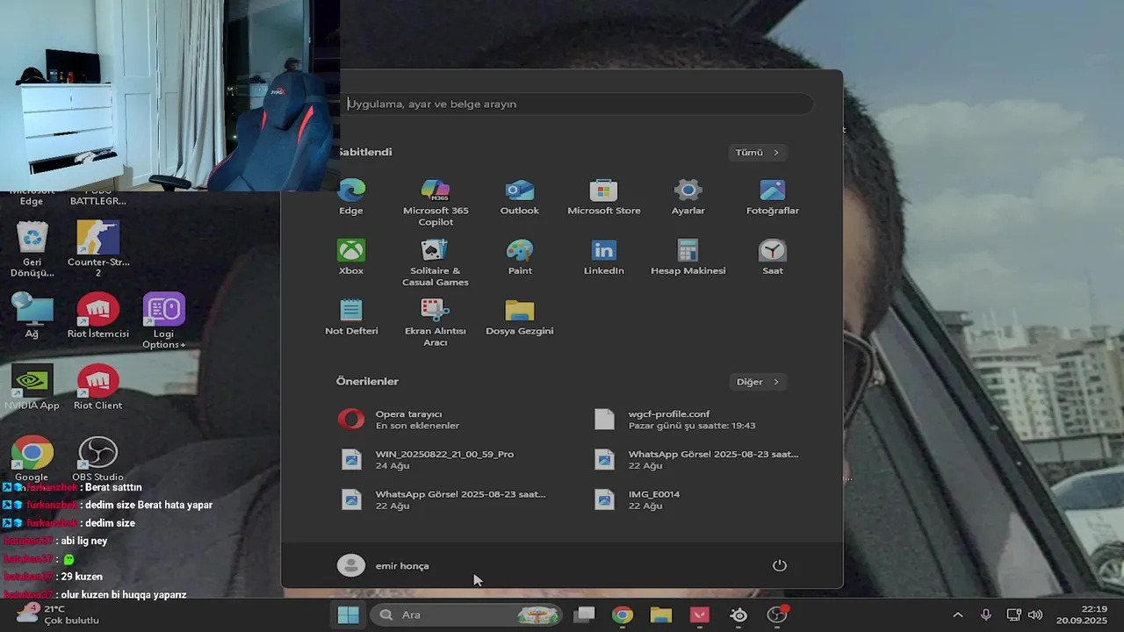Launch Paint
Screen dimensions: 1124x632
(x=520, y=257)
